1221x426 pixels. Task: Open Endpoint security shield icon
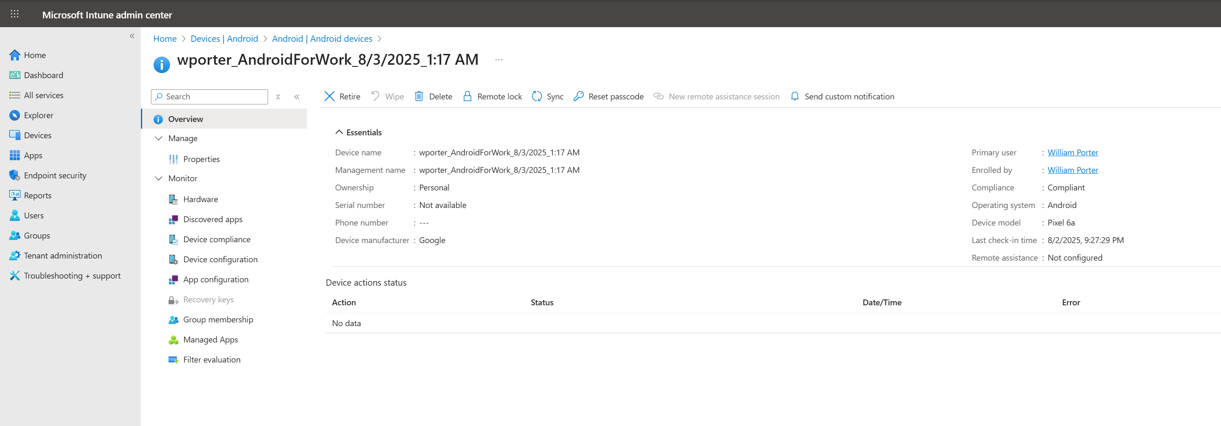point(15,175)
